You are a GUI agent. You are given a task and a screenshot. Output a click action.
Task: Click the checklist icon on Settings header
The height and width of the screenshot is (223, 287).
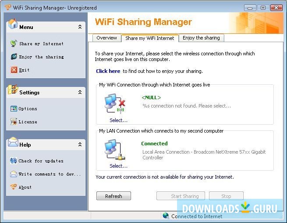13,90
